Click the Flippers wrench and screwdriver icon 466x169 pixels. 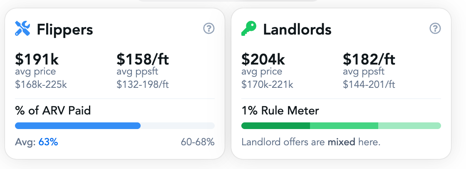22,29
